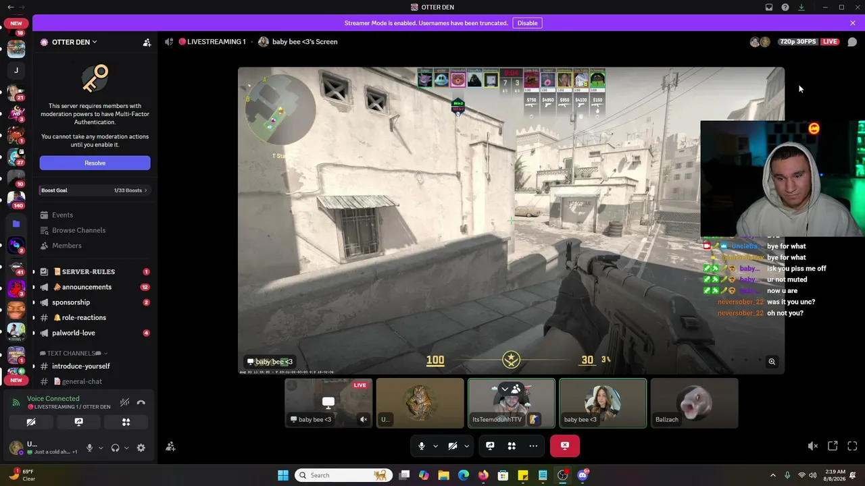Open Discord inbox icon in title bar
The image size is (865, 486).
[x=769, y=7]
